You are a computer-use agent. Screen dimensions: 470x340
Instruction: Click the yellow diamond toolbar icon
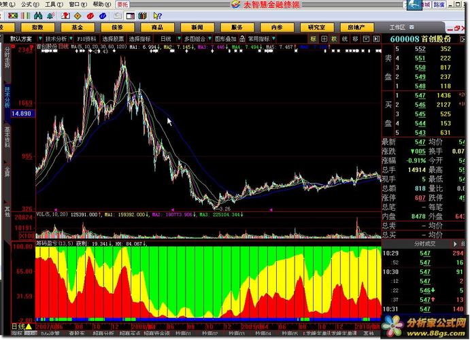(x=78, y=16)
